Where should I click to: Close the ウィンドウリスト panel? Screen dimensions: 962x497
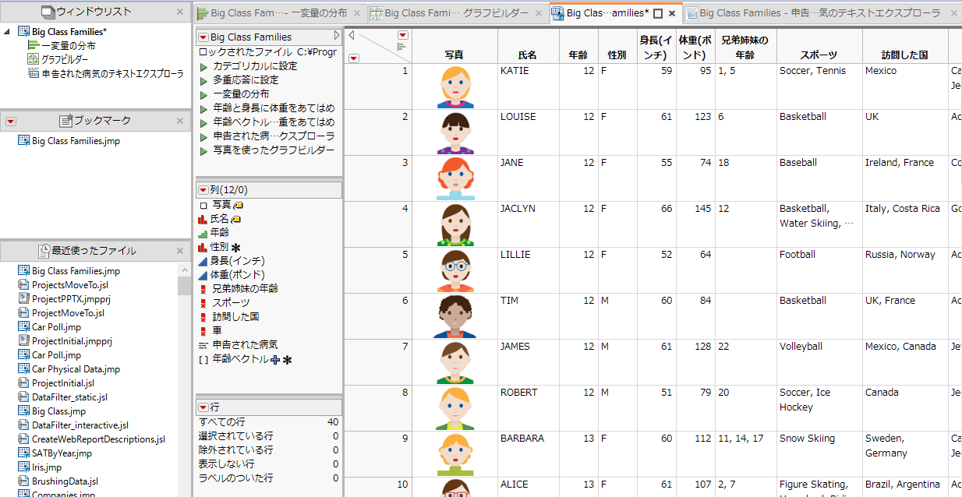[x=180, y=12]
